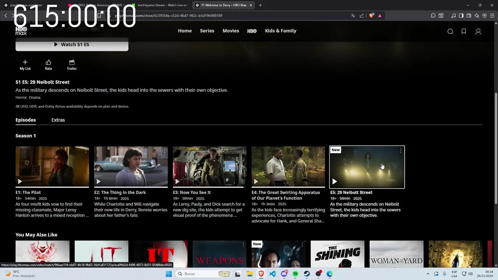Open The Shining recommendation thumbnail
This screenshot has height=280, width=498.
pyautogui.click(x=337, y=254)
